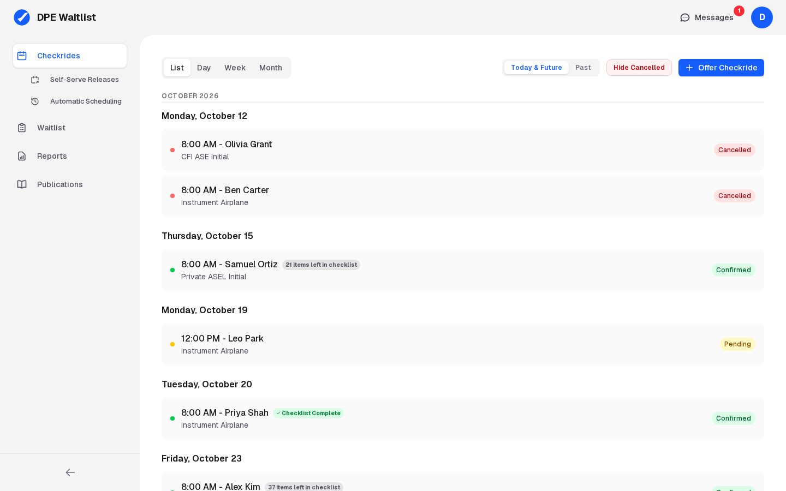Click the Reports chart icon
This screenshot has height=491, width=786.
[22, 156]
